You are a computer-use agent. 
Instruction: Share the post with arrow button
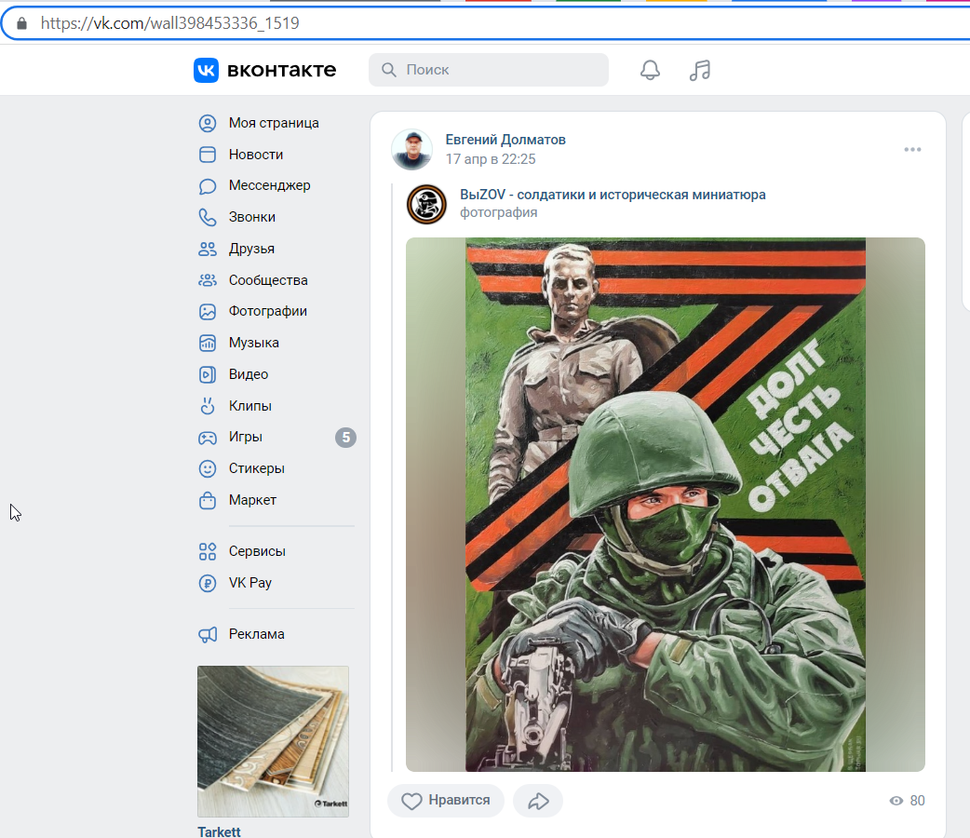coord(537,801)
